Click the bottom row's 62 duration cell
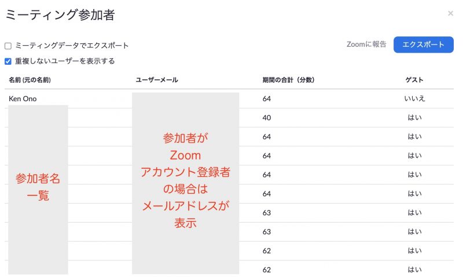This screenshot has height=277, width=463. [x=267, y=269]
